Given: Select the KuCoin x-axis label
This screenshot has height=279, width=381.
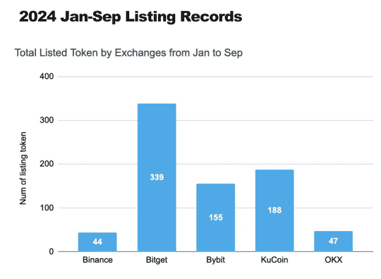Looking at the screenshot, I should pyautogui.click(x=274, y=262).
